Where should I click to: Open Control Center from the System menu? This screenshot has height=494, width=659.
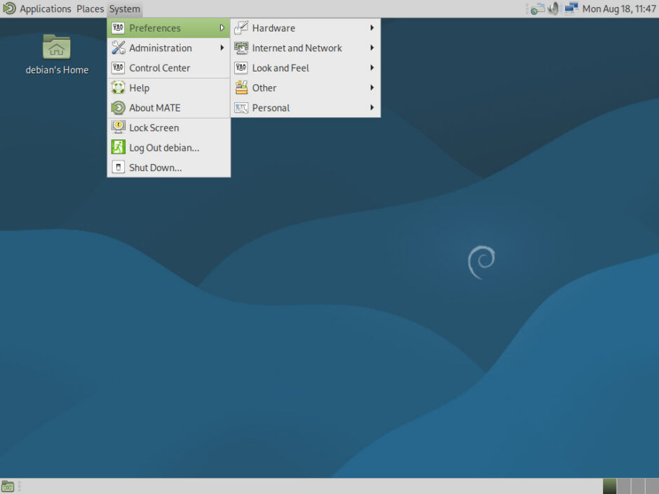coord(158,67)
